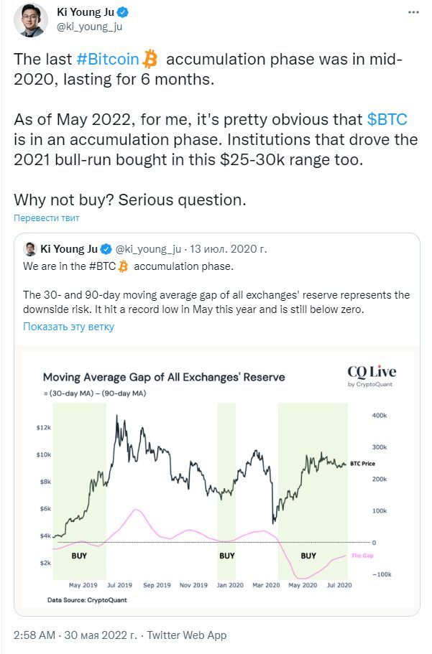The width and height of the screenshot is (432, 654).
Task: Open the #Bitcoin hashtag link
Action: pos(108,60)
